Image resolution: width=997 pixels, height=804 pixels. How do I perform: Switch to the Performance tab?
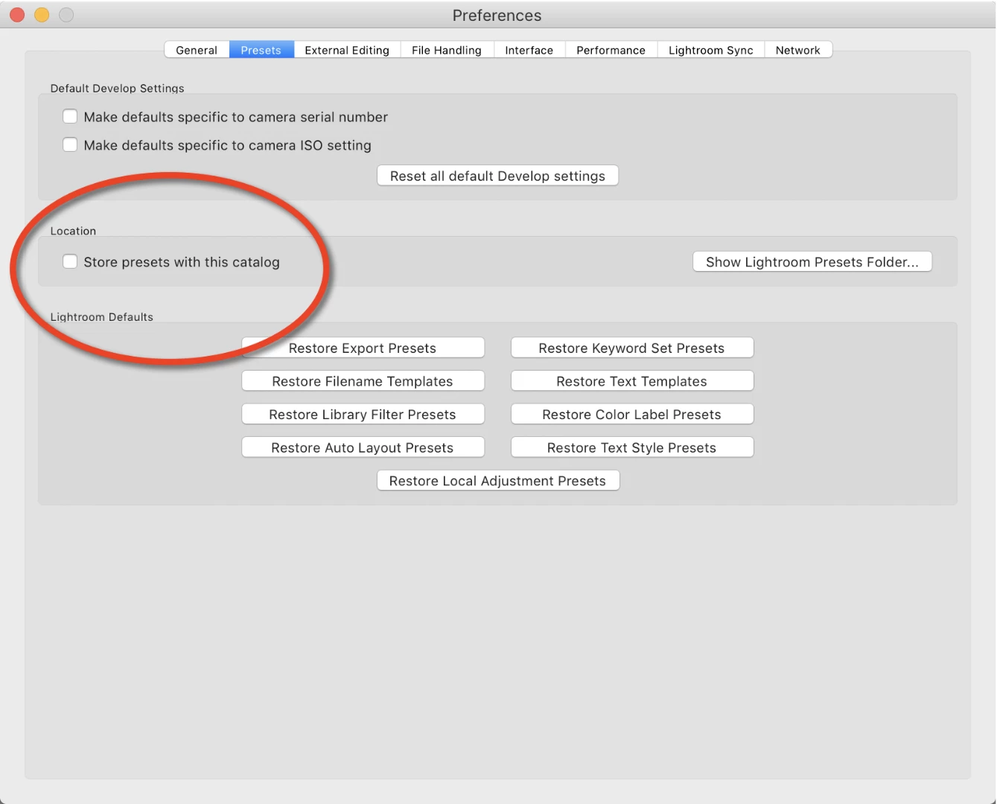coord(611,50)
